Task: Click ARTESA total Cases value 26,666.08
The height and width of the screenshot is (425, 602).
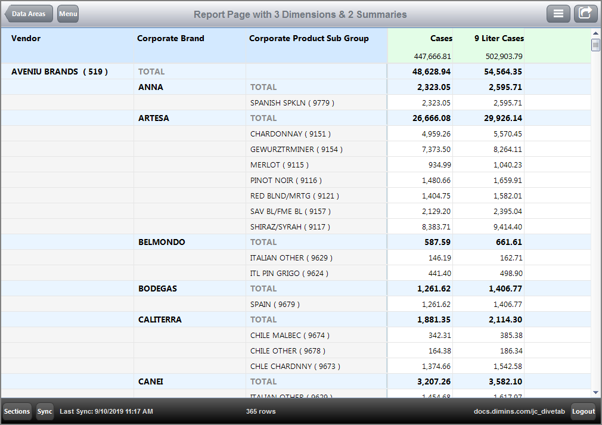Action: pos(431,118)
